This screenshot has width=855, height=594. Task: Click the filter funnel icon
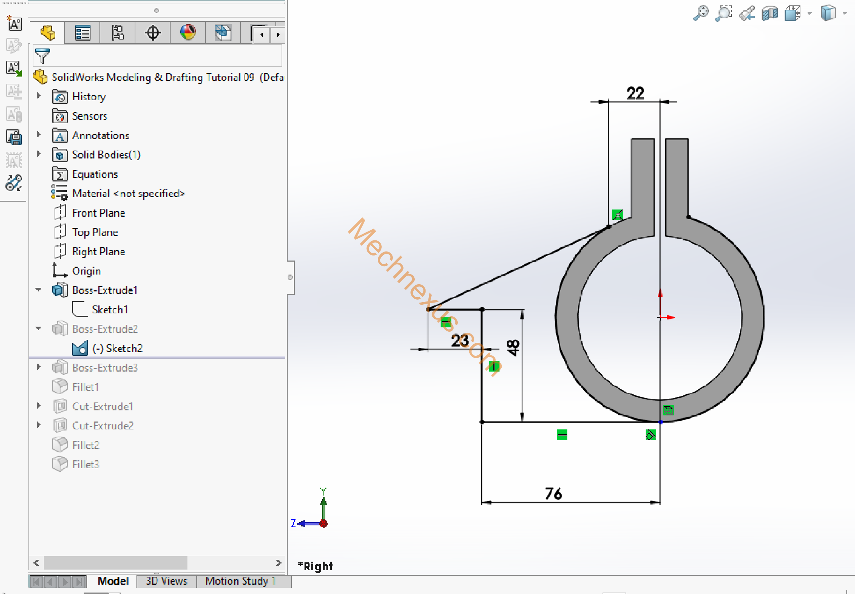pyautogui.click(x=42, y=56)
